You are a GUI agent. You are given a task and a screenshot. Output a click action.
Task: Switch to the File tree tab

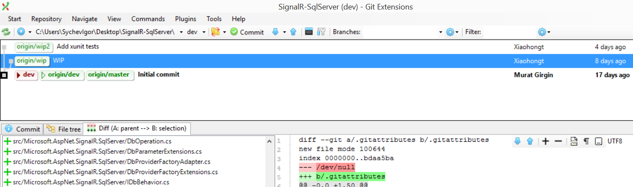63,129
